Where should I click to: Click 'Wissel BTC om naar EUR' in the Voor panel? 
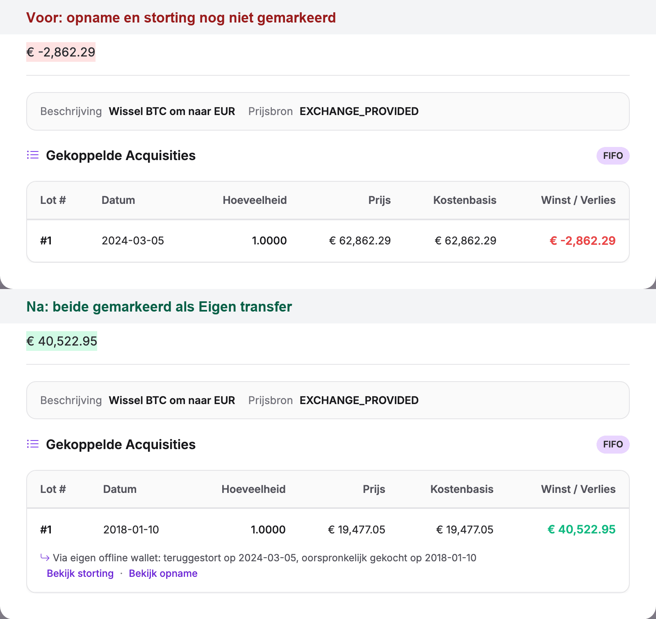point(172,111)
